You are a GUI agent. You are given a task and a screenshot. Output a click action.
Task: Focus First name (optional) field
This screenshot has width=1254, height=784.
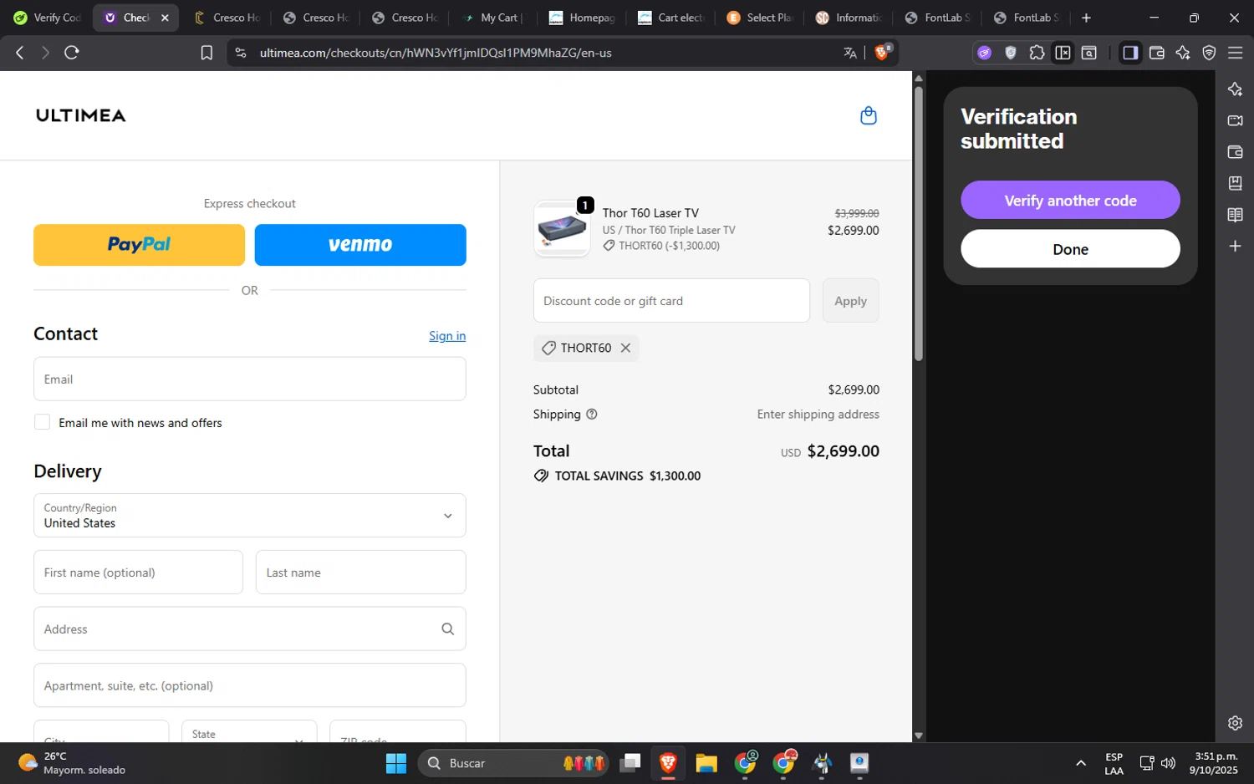[x=138, y=573]
